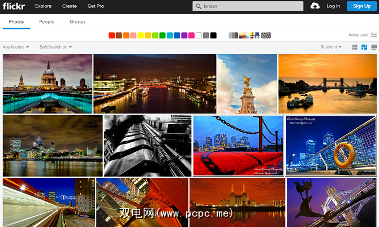Choose the dotted pattern filter icon
The width and height of the screenshot is (379, 227).
tap(266, 36)
